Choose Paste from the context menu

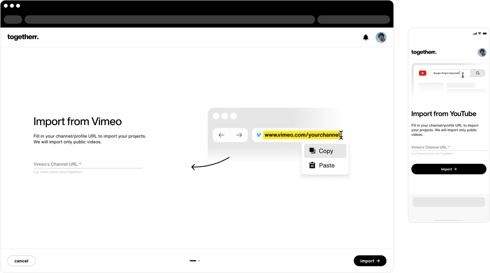(x=325, y=165)
